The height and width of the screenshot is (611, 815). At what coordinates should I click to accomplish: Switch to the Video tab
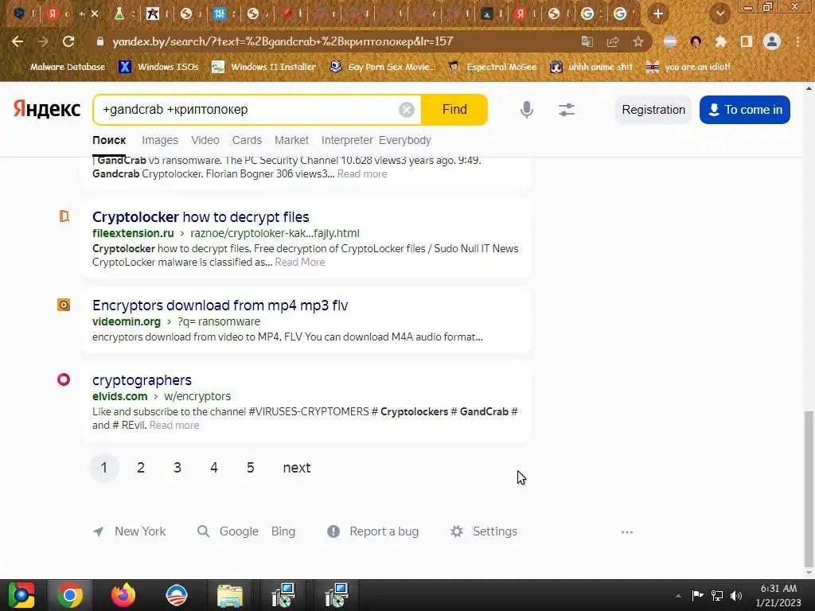click(205, 140)
